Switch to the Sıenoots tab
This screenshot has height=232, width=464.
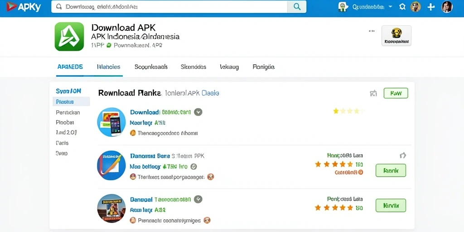coord(193,67)
